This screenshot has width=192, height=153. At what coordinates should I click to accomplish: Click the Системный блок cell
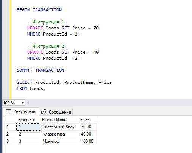point(59,127)
